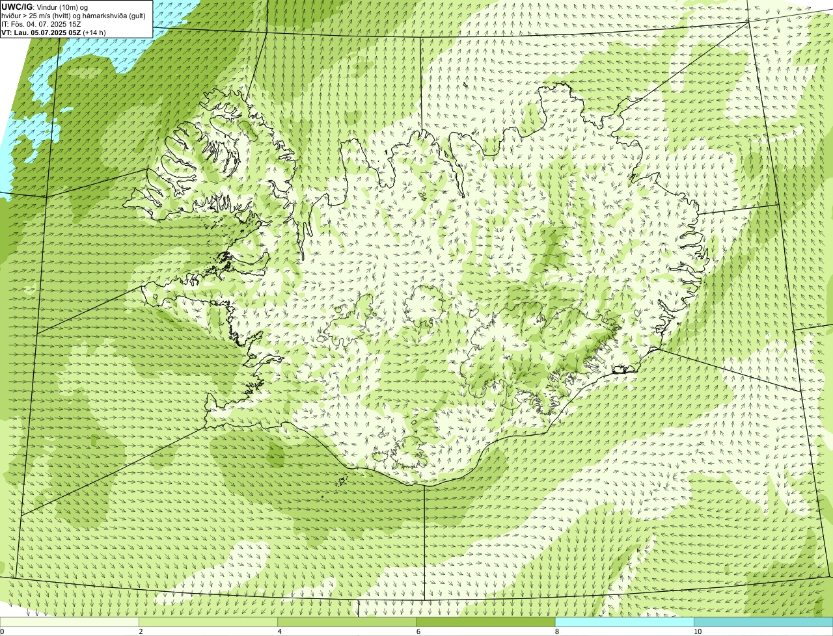Image resolution: width=833 pixels, height=636 pixels.
Task: Click the 2–4 m/s light green legend swatch
Action: click(x=208, y=622)
